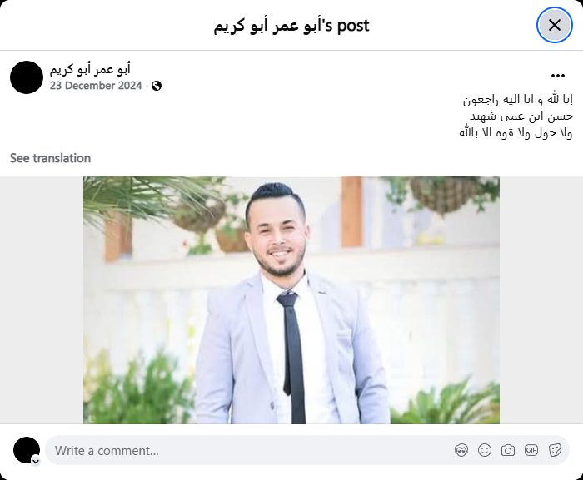Image resolution: width=583 pixels, height=480 pixels.
Task: Attach a photo using the camera icon
Action: pos(508,450)
